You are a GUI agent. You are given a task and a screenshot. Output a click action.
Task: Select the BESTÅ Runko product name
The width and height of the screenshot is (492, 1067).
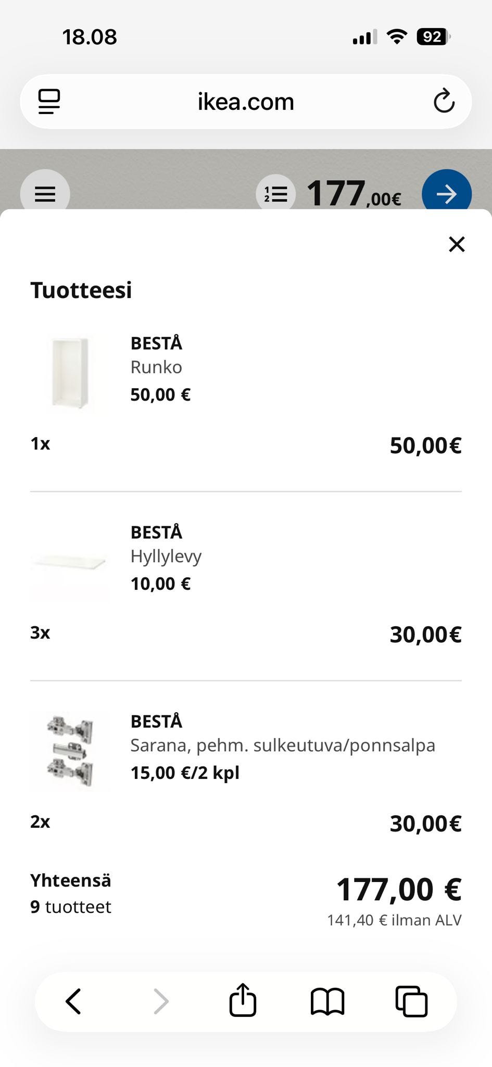(x=156, y=343)
